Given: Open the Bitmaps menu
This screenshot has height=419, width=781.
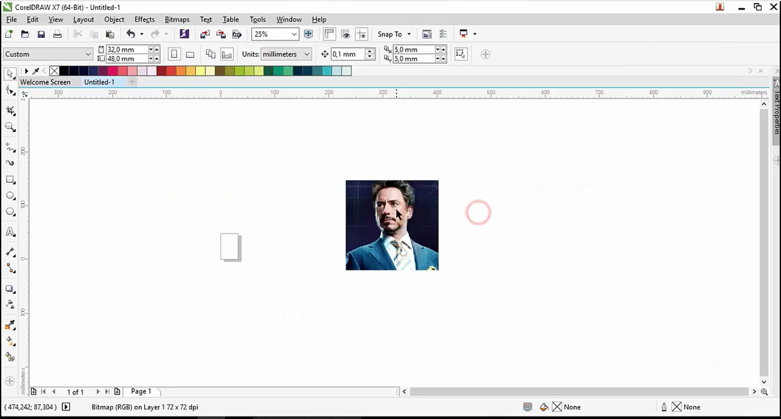Looking at the screenshot, I should click(177, 19).
